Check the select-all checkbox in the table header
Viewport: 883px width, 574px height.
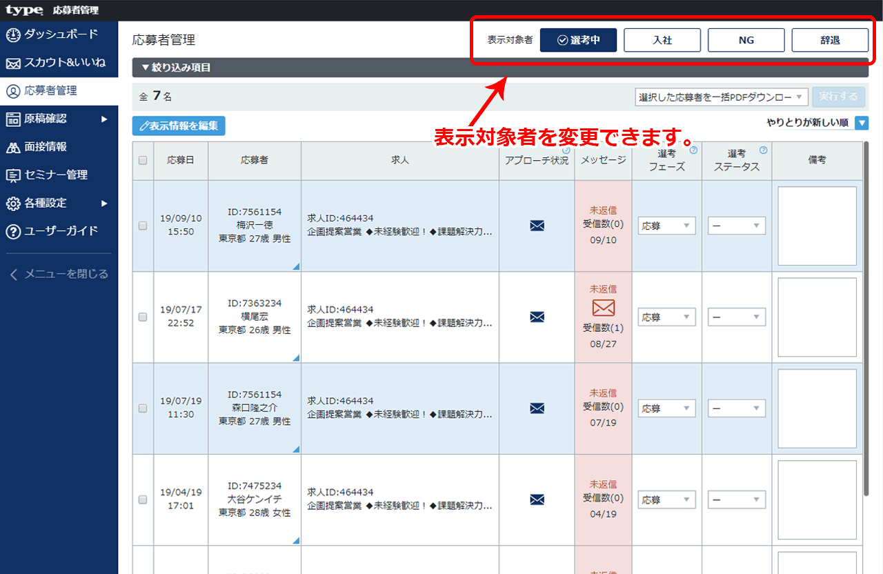coord(142,161)
